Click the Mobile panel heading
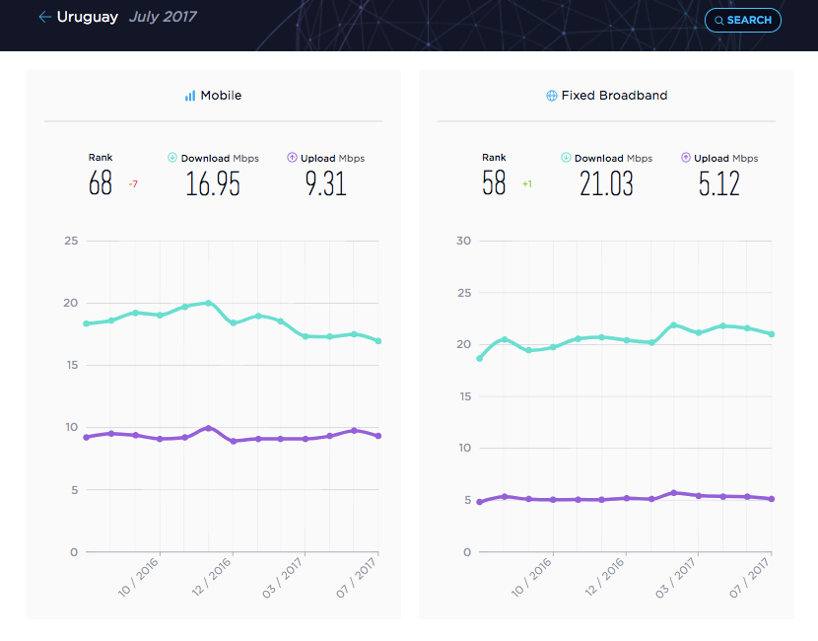 (221, 96)
